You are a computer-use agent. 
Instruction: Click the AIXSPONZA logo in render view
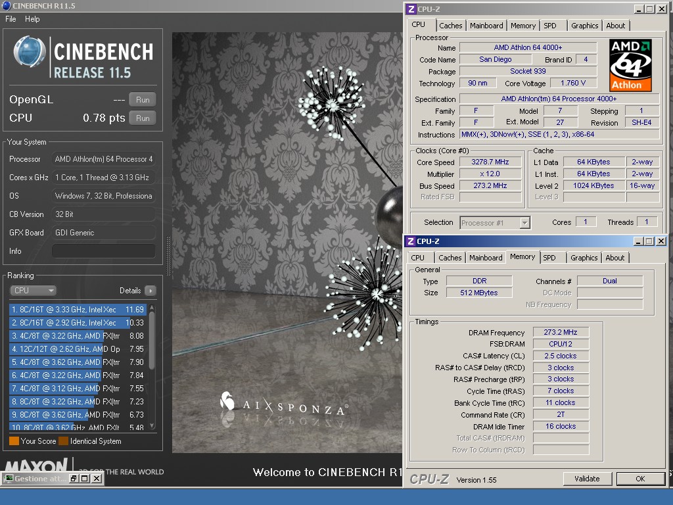[283, 404]
